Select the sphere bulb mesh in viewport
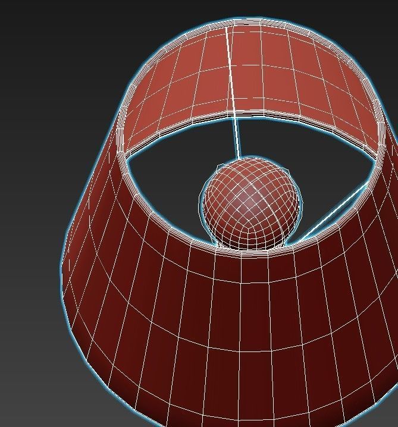 pyautogui.click(x=250, y=204)
